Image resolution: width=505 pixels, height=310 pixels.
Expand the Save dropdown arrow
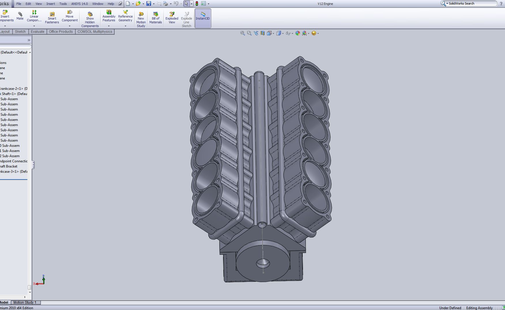154,4
